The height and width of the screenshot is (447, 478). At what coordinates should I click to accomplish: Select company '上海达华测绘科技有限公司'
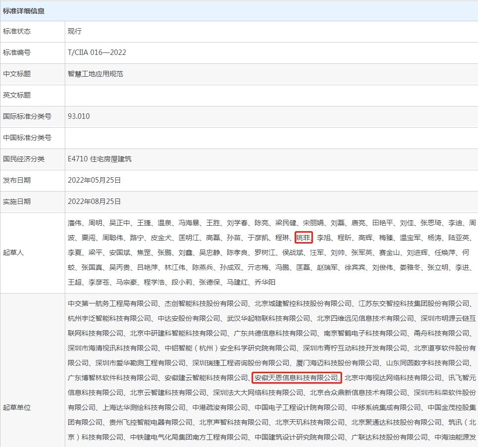pos(144,407)
